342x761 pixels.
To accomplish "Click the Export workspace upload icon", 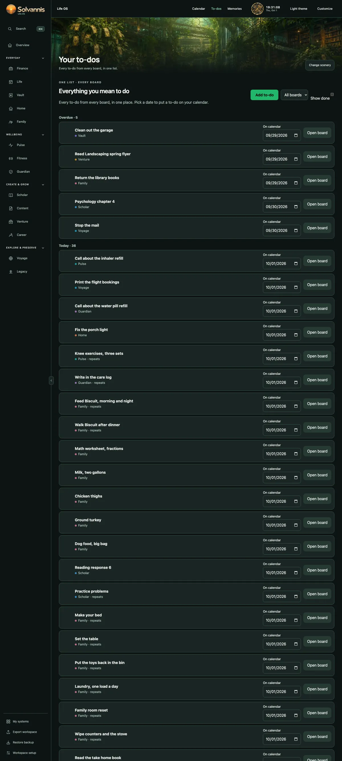I will click(8, 732).
